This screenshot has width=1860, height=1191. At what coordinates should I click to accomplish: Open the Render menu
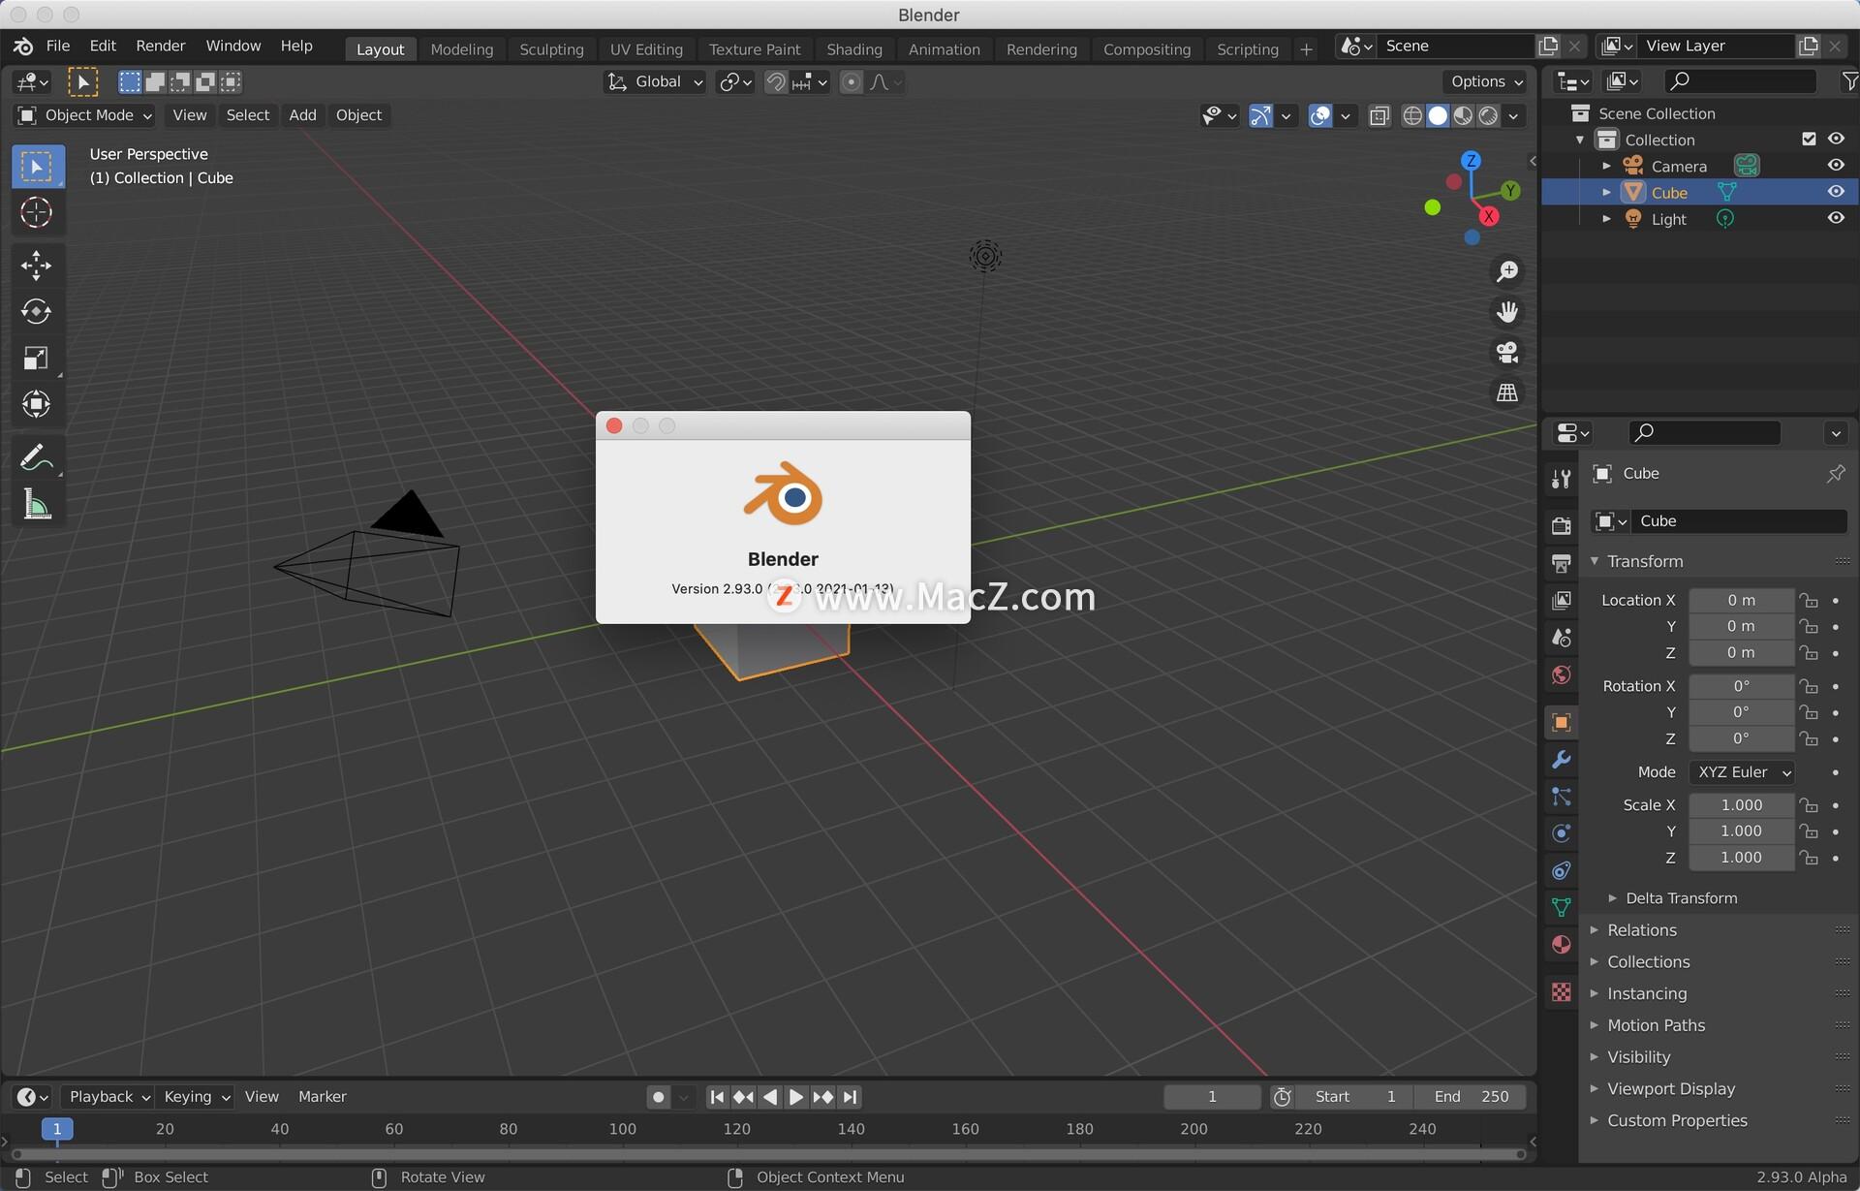pos(160,46)
